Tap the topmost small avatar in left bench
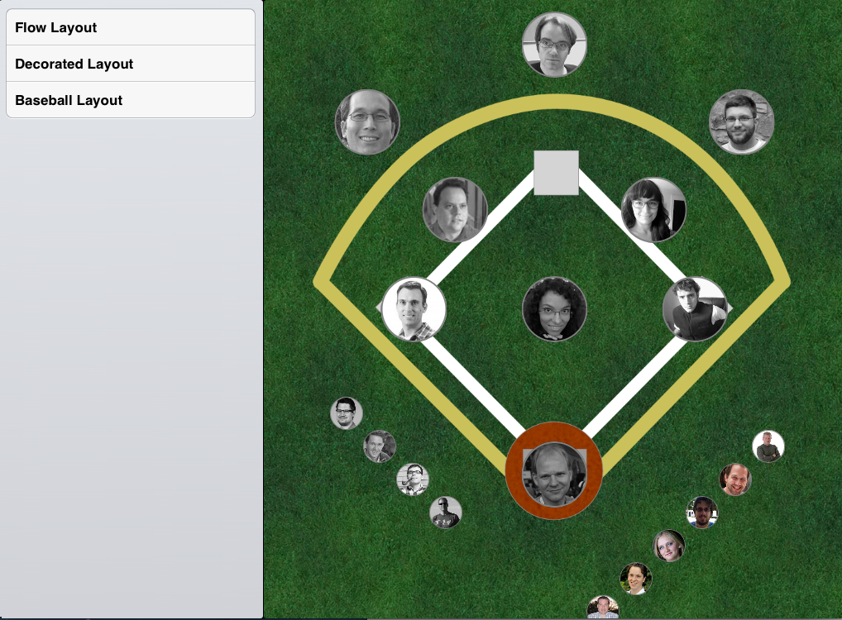Screen dimensions: 842x620 347,413
